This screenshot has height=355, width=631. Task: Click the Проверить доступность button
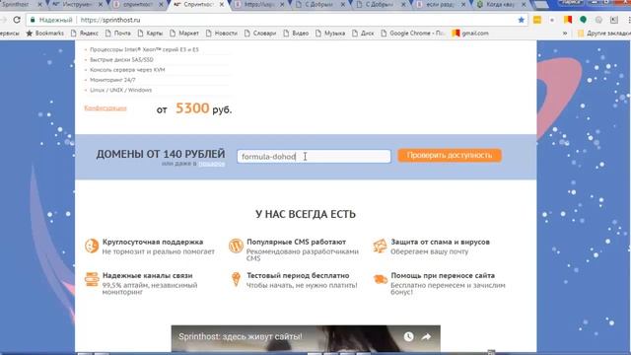pos(450,156)
